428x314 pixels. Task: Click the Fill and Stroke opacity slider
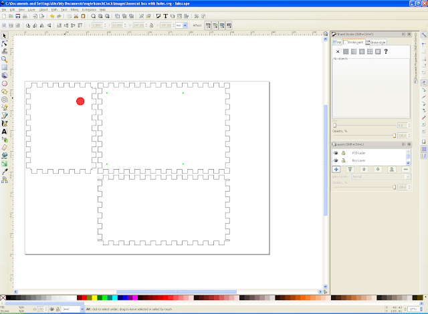[364, 136]
